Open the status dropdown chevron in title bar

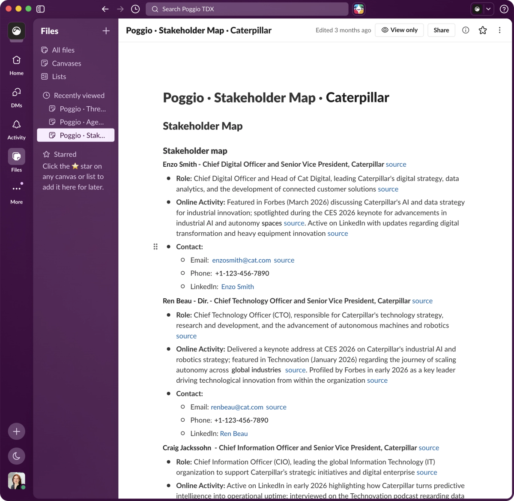tap(488, 9)
